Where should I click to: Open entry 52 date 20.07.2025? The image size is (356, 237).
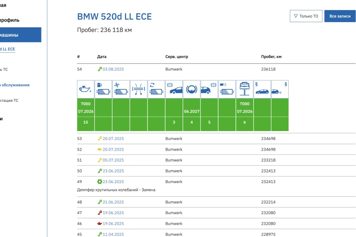coord(113,150)
